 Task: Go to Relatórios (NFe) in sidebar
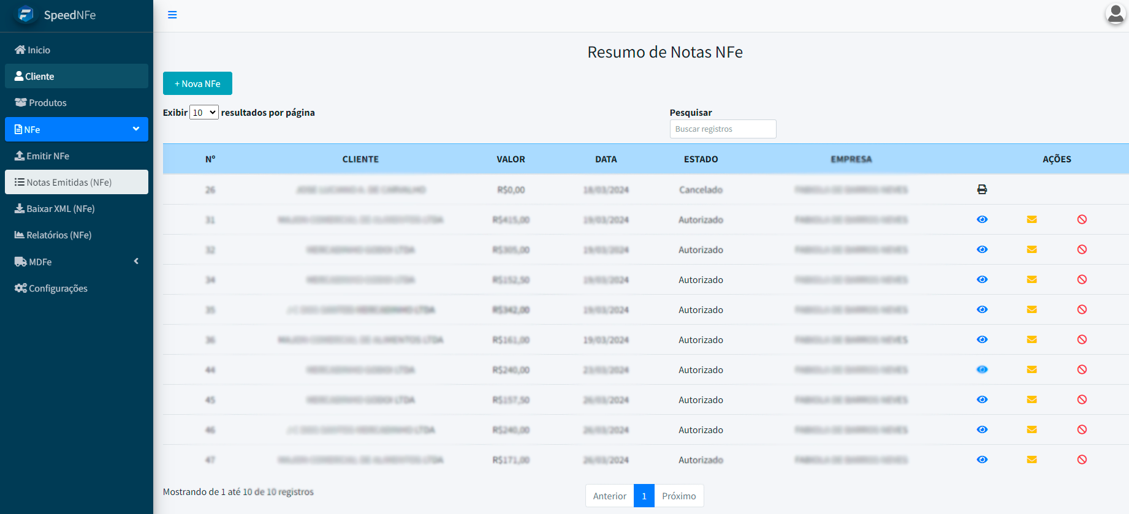(x=59, y=235)
